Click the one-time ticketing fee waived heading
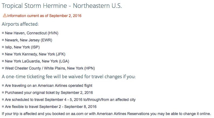 (x=69, y=77)
